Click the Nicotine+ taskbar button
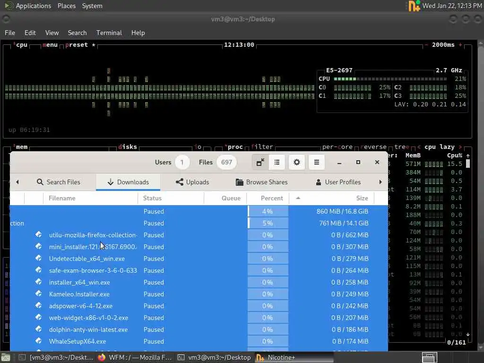 point(294,357)
